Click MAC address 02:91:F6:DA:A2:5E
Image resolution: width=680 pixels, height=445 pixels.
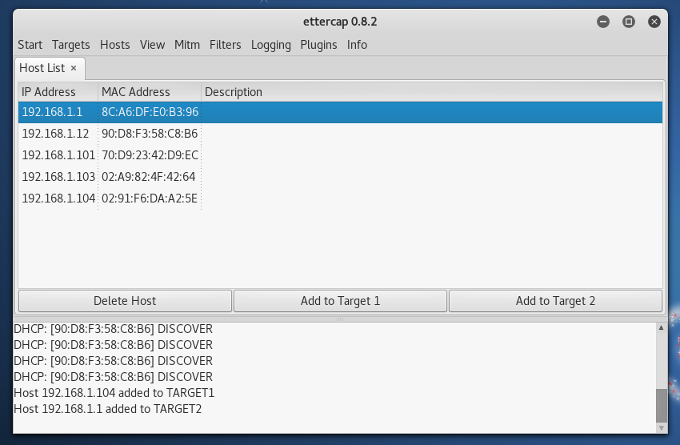pyautogui.click(x=150, y=198)
